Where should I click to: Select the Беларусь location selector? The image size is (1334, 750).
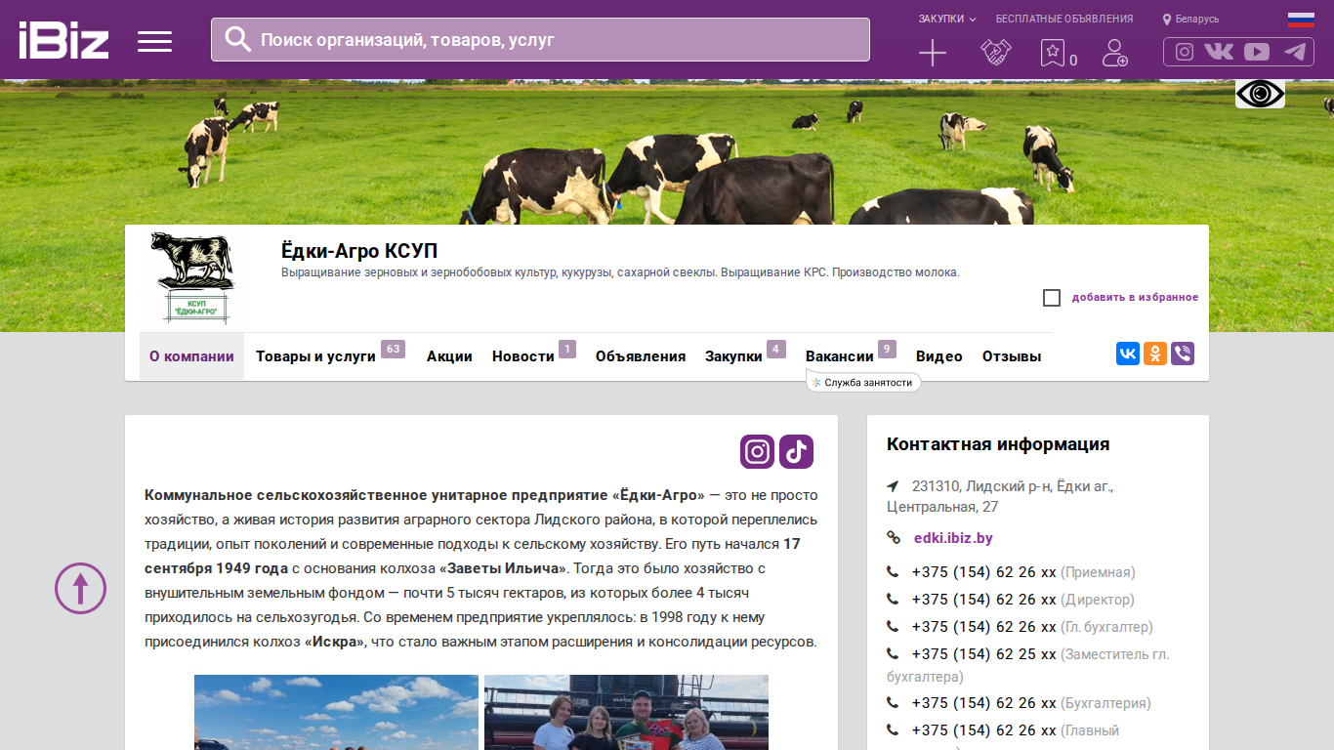(x=1190, y=19)
